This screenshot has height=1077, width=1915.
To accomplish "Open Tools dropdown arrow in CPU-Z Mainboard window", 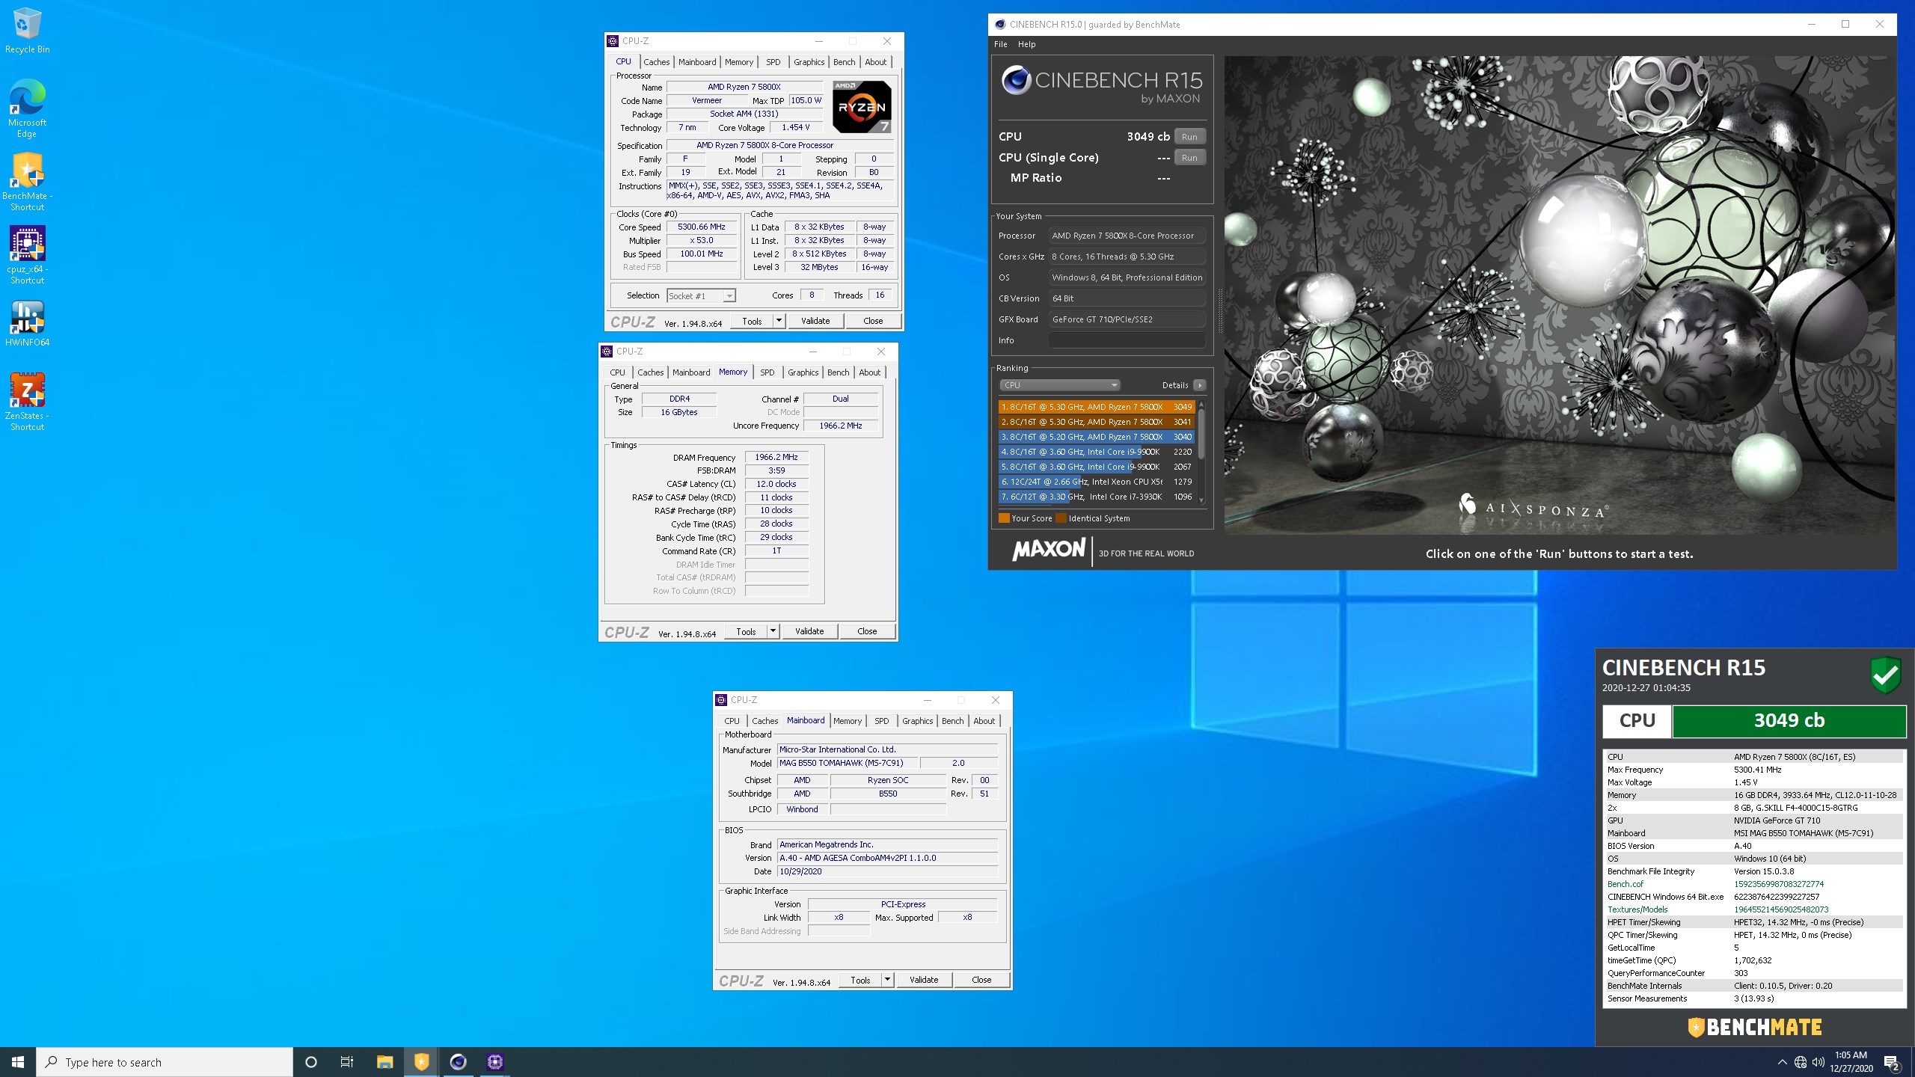I will [x=887, y=980].
